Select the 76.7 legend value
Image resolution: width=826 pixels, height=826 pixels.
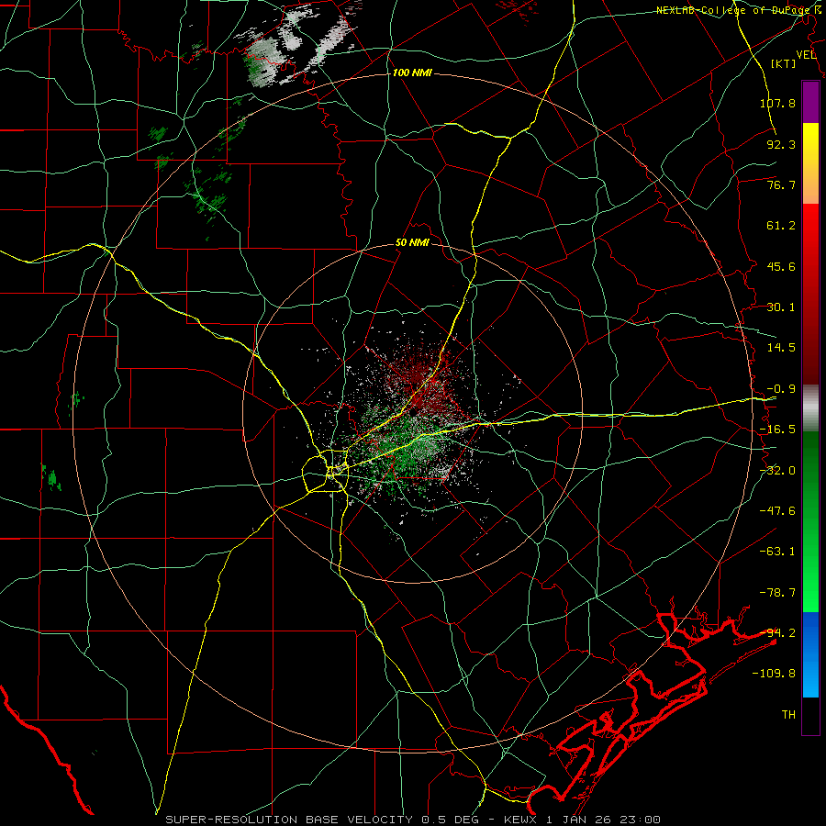(781, 184)
